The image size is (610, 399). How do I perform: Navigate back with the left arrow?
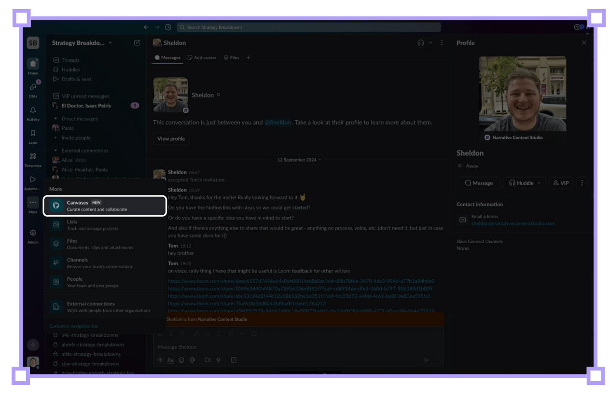pyautogui.click(x=146, y=28)
